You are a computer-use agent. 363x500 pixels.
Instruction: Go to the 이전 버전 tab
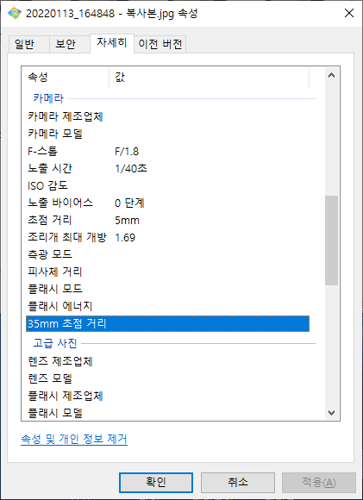[x=160, y=44]
